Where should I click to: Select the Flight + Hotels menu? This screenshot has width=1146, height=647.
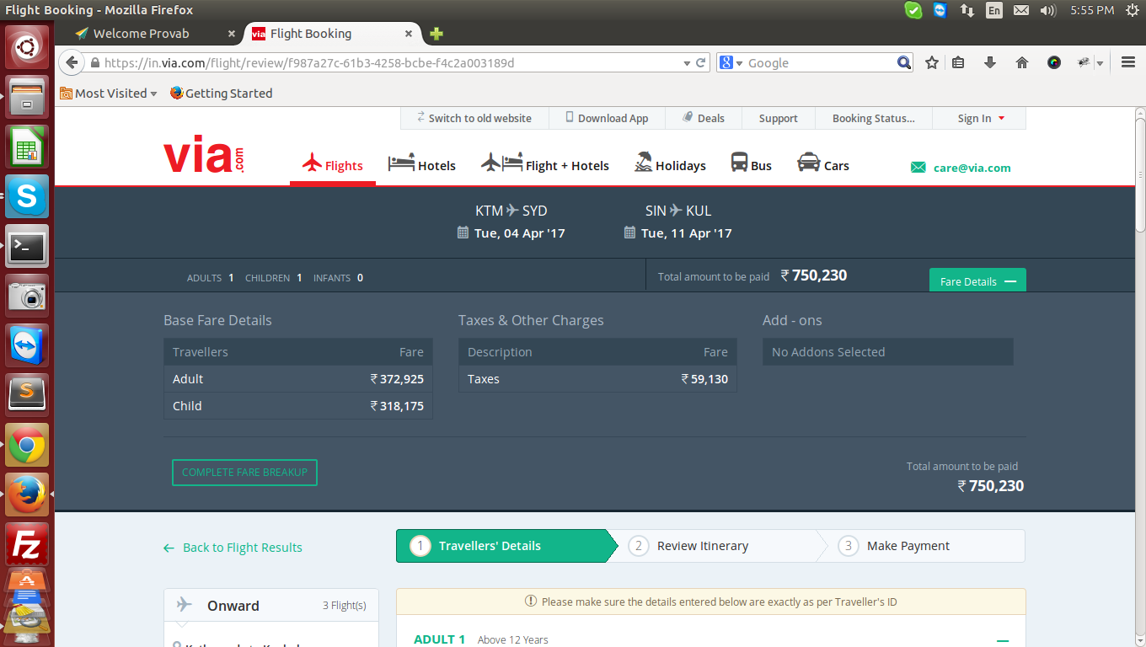[545, 165]
